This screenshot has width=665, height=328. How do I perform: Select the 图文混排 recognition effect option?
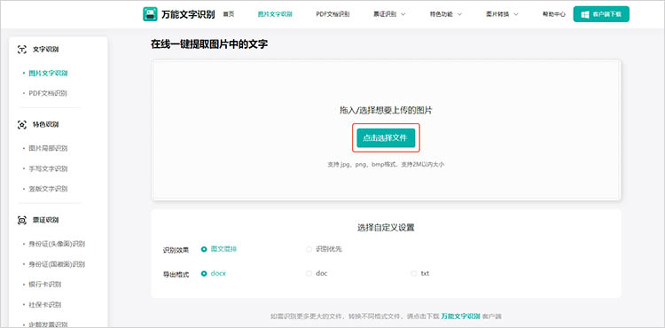(x=219, y=249)
